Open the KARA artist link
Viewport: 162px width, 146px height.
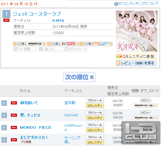(58, 20)
